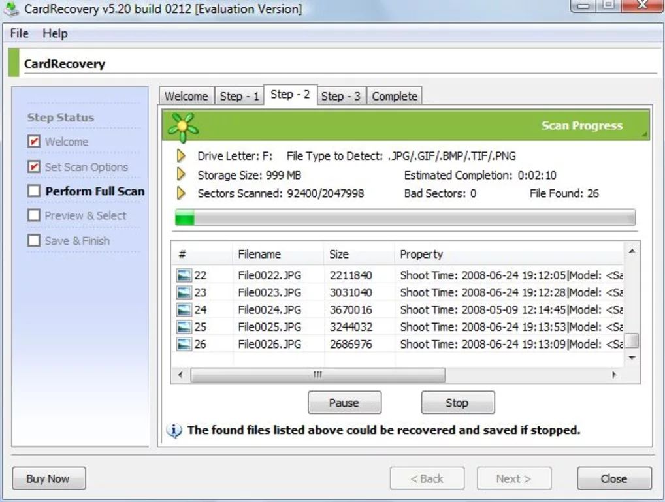Image resolution: width=665 pixels, height=502 pixels.
Task: Click the Buy Now button
Action: pyautogui.click(x=48, y=478)
